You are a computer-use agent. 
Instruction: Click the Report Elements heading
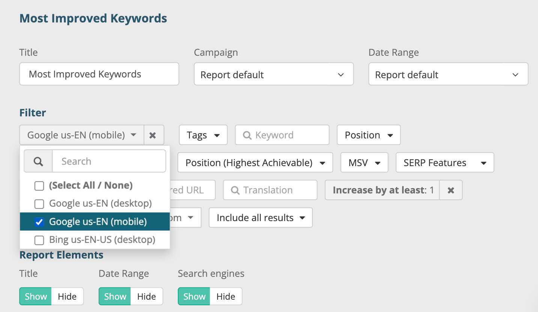[x=62, y=255]
